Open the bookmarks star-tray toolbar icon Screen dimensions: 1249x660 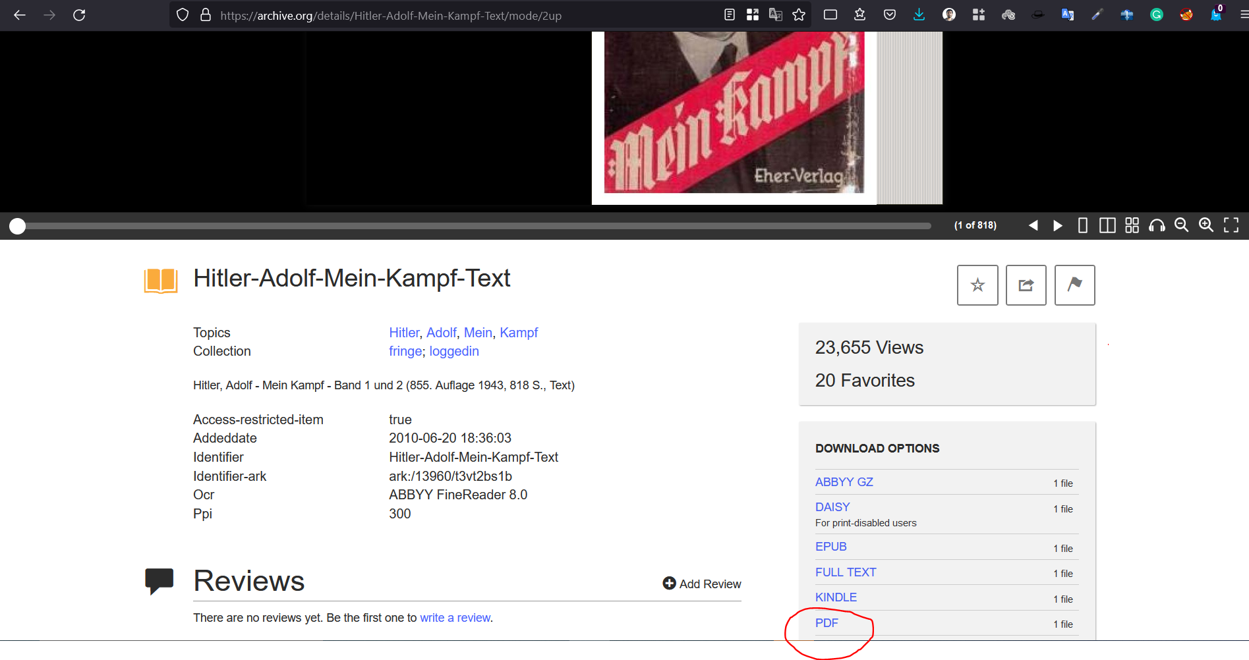859,15
